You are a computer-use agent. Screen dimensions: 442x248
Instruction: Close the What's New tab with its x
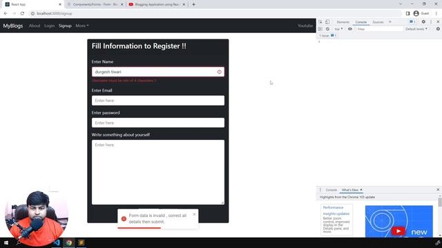tap(361, 190)
